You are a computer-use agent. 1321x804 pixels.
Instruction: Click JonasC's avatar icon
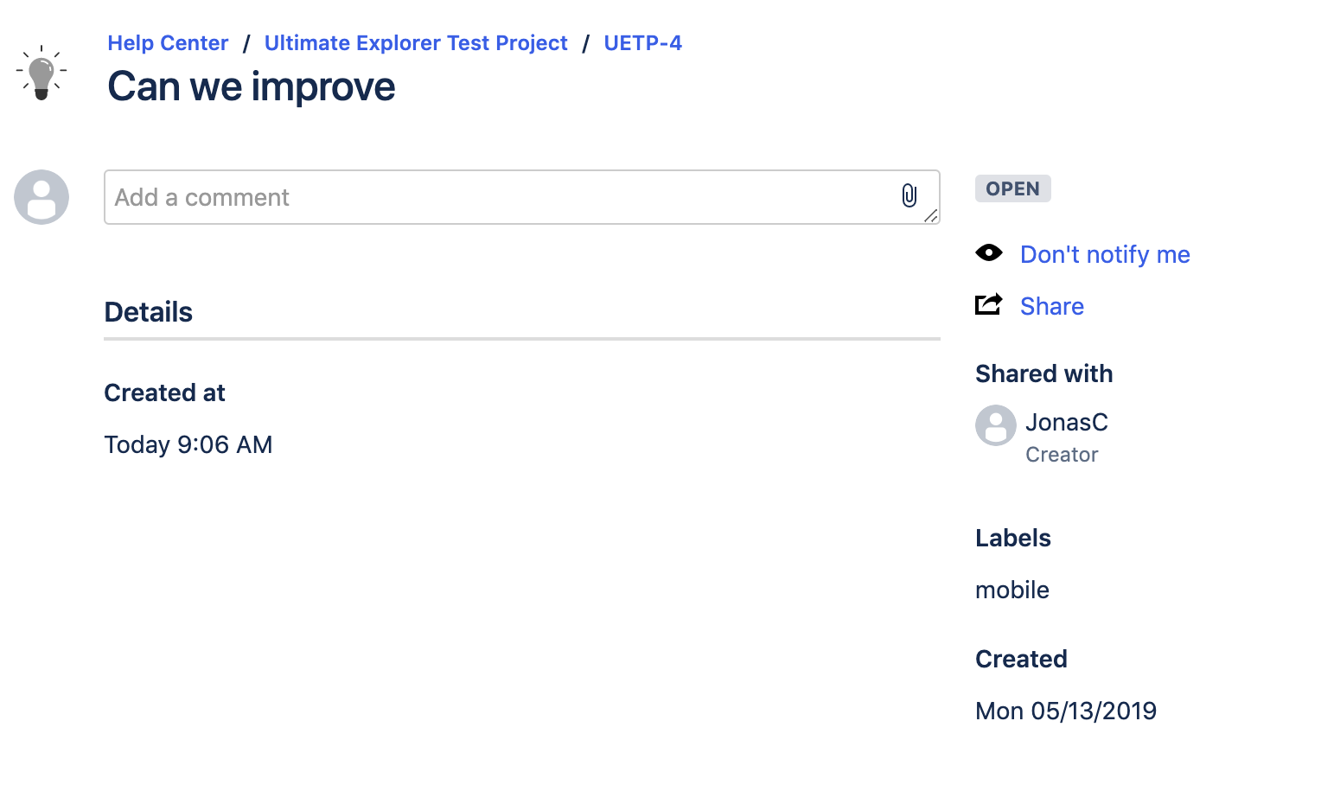point(996,425)
